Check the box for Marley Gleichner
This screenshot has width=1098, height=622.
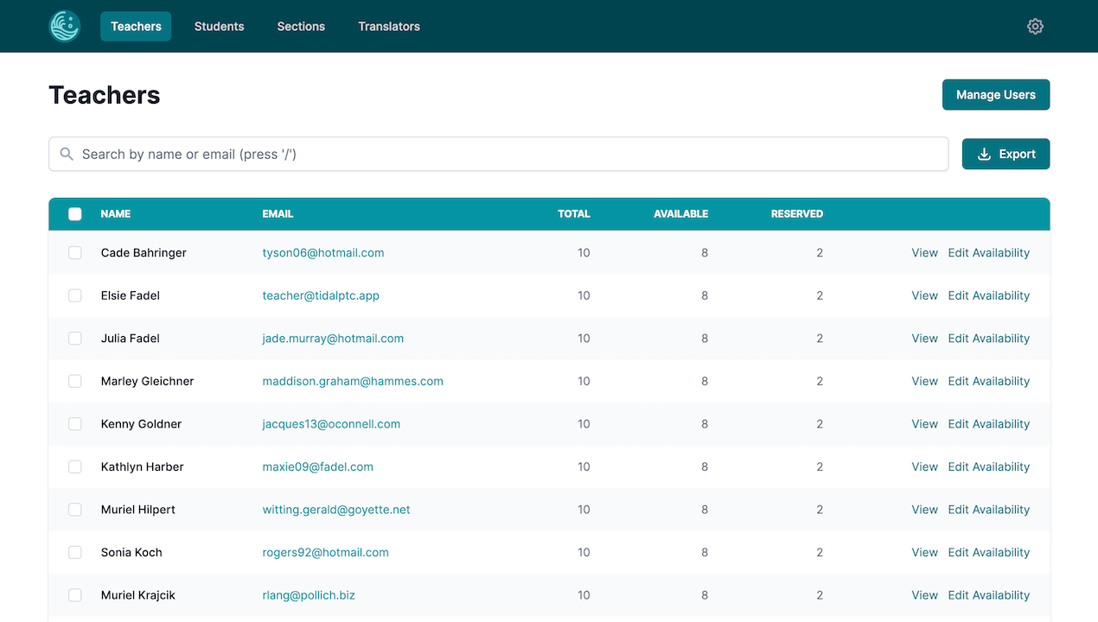pos(75,381)
